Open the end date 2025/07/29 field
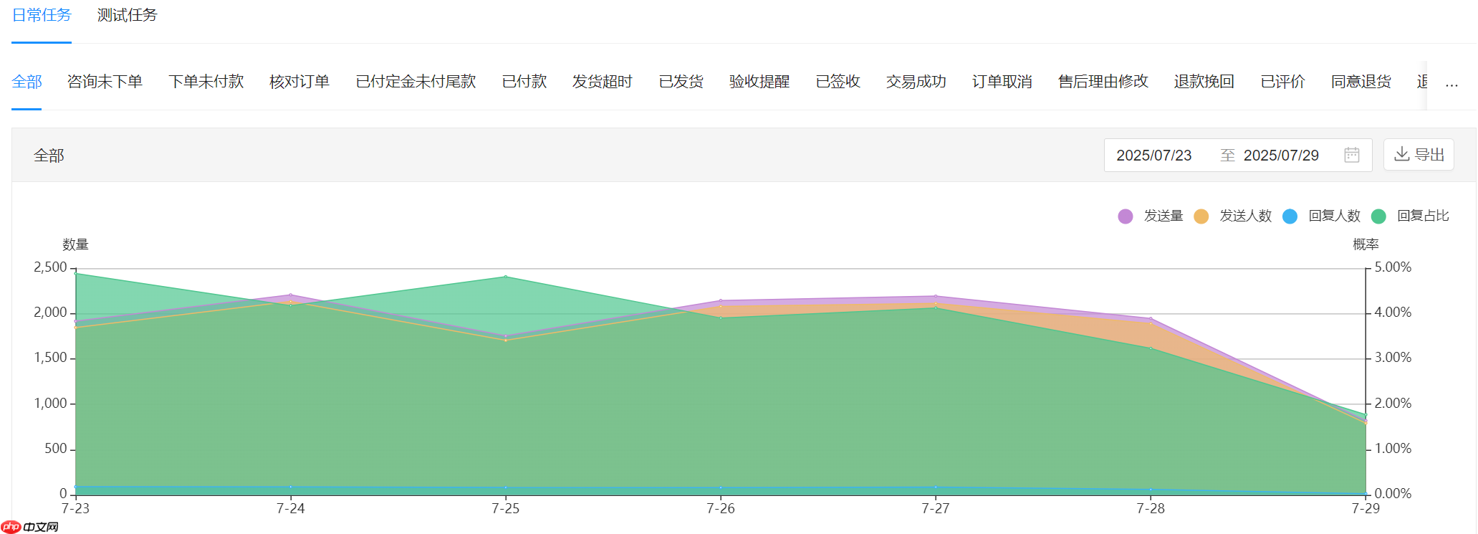The height and width of the screenshot is (534, 1478). pos(1280,156)
